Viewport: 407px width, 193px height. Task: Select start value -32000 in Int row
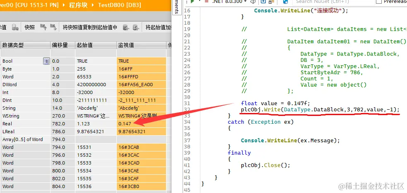pyautogui.click(x=96, y=92)
